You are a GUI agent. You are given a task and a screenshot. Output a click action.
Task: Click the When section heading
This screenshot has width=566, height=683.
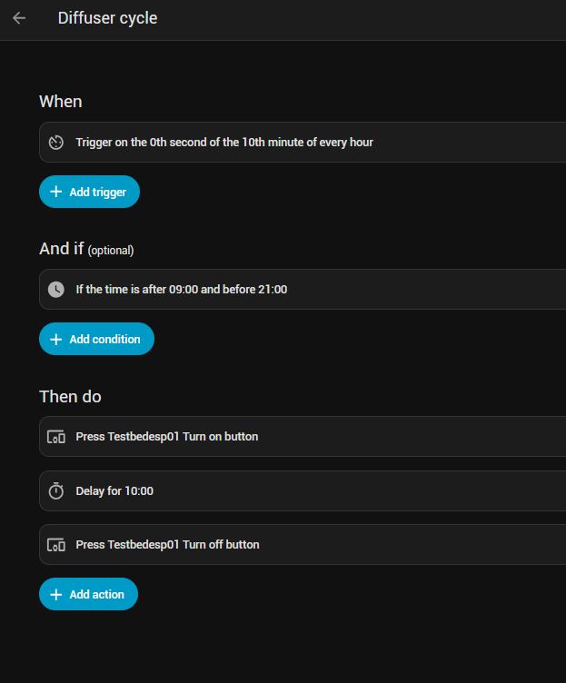61,102
